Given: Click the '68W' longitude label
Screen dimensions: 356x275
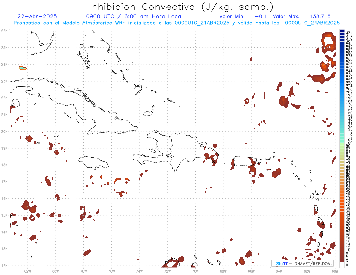Looking at the screenshot, I should pos(223,271).
